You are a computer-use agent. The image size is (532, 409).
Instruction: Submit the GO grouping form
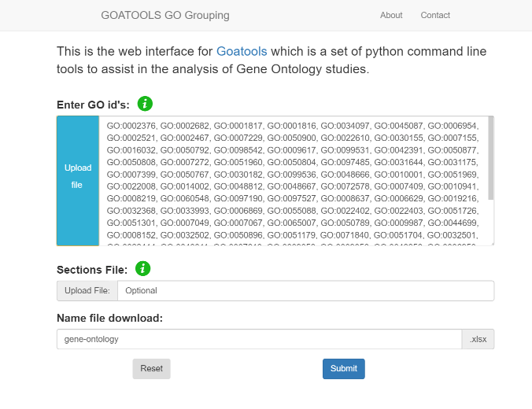click(344, 369)
